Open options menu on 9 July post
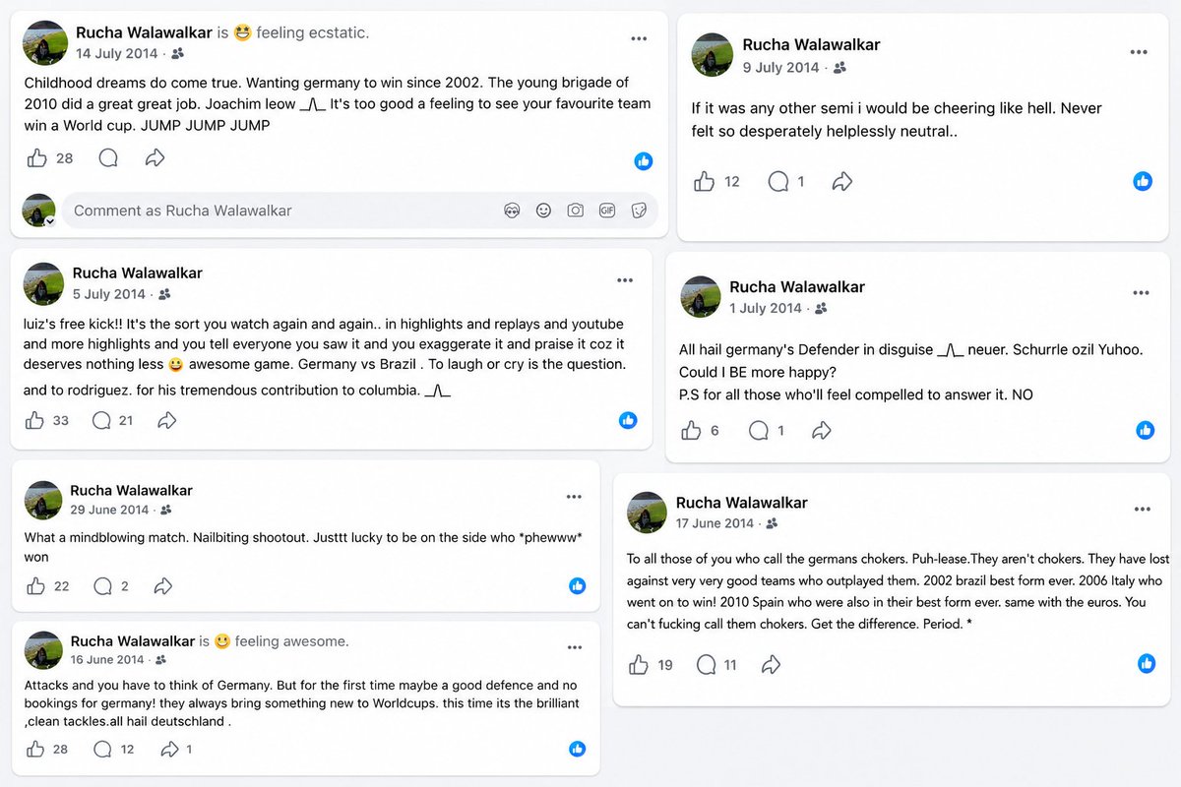 click(1139, 52)
